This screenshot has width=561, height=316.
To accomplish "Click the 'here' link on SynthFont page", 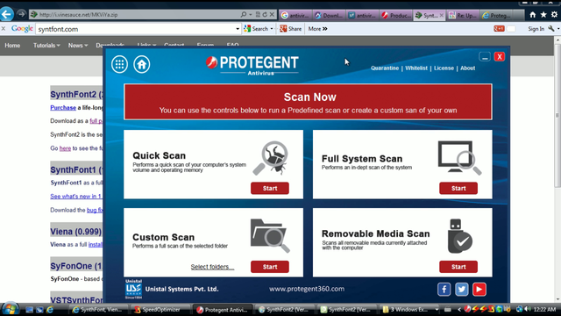I will click(x=65, y=148).
